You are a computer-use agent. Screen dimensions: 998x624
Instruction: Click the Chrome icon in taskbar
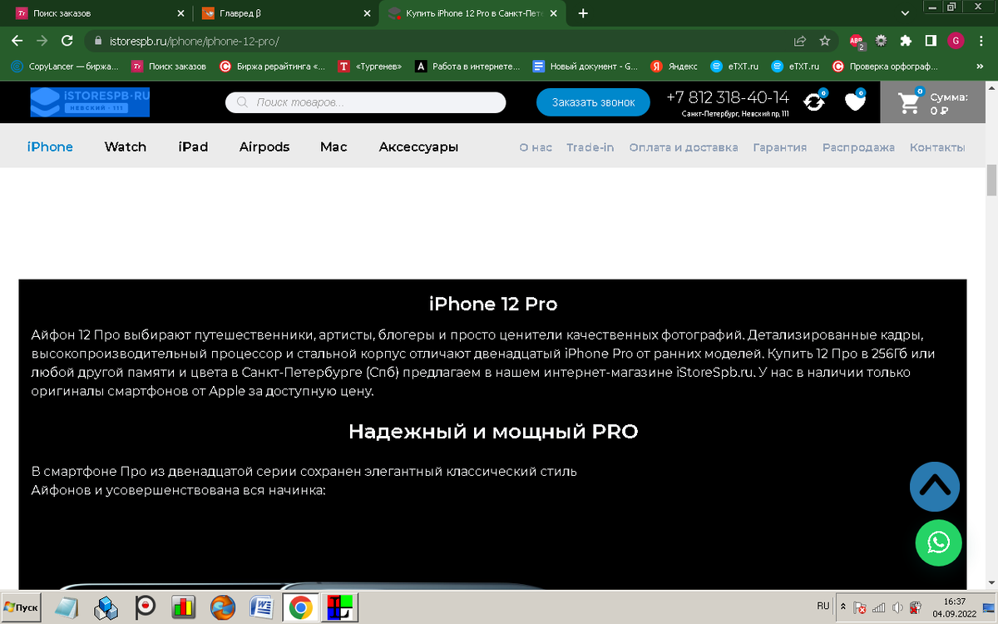[300, 607]
